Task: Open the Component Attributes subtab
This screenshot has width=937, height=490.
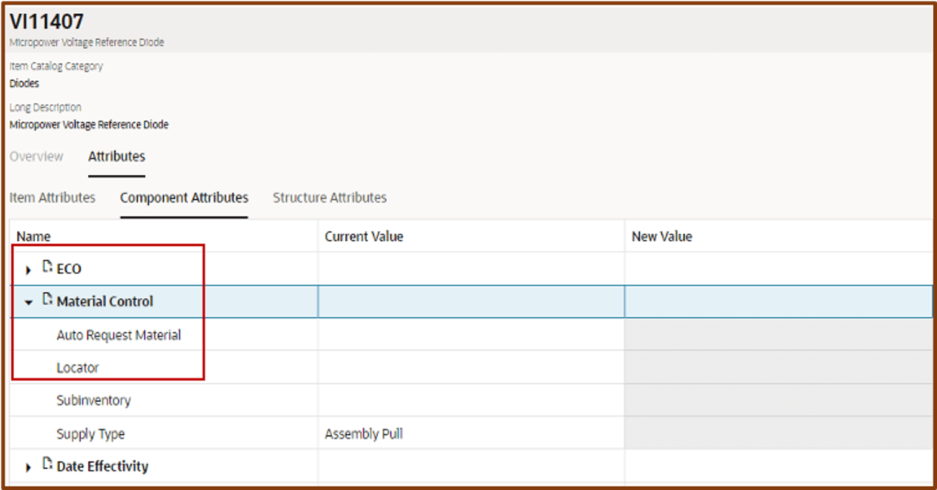Action: 184,198
